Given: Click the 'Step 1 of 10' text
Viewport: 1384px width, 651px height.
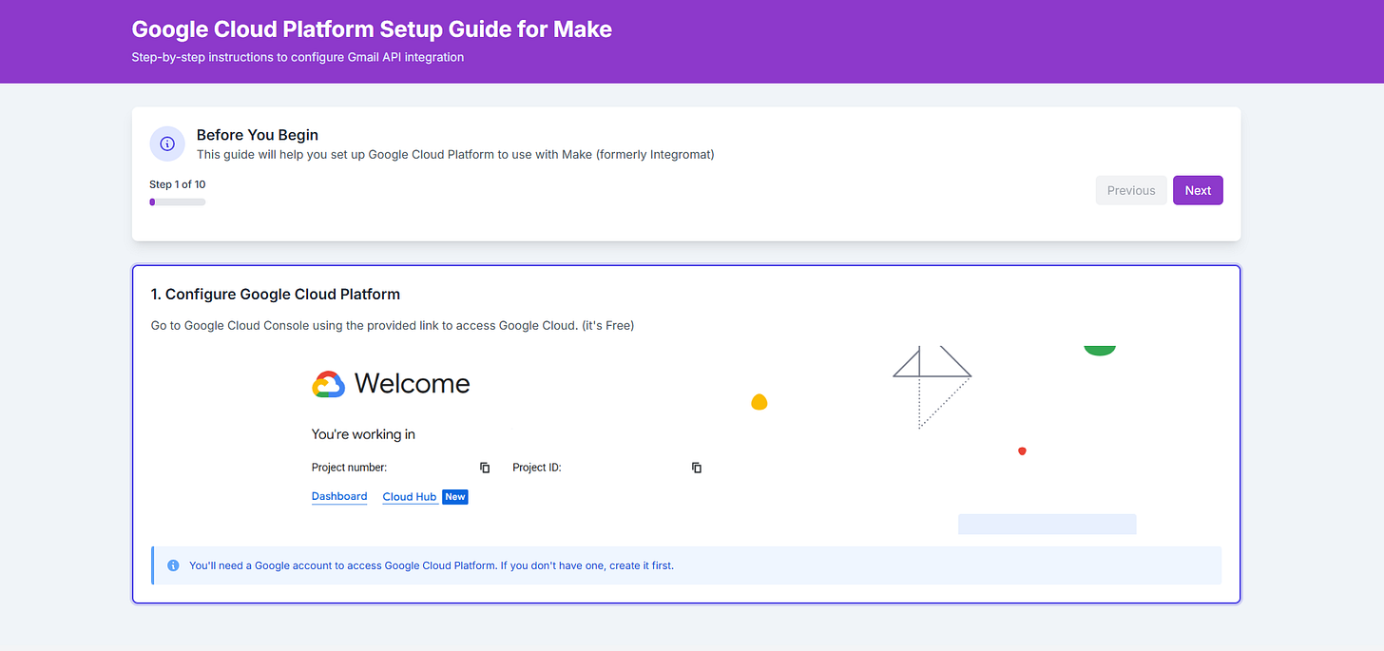Looking at the screenshot, I should coord(178,184).
